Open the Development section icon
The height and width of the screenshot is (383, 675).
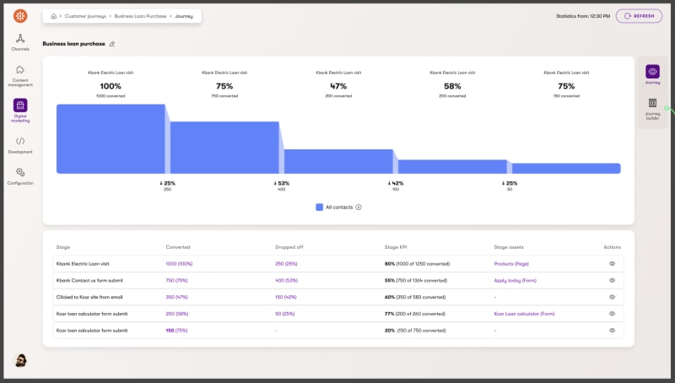click(20, 141)
